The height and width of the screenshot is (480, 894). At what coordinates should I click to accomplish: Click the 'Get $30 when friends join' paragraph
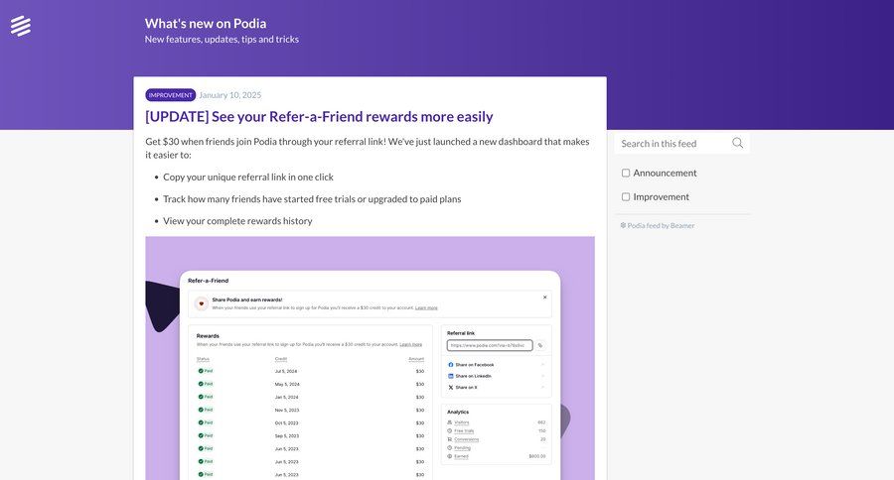click(x=368, y=148)
